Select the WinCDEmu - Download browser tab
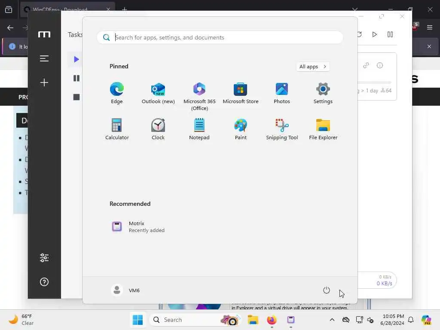This screenshot has height=330, width=440. [x=67, y=9]
